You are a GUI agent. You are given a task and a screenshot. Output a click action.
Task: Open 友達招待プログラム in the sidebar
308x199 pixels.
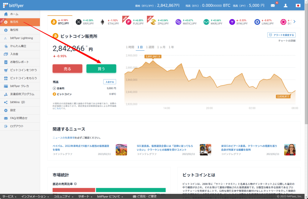click(20, 94)
